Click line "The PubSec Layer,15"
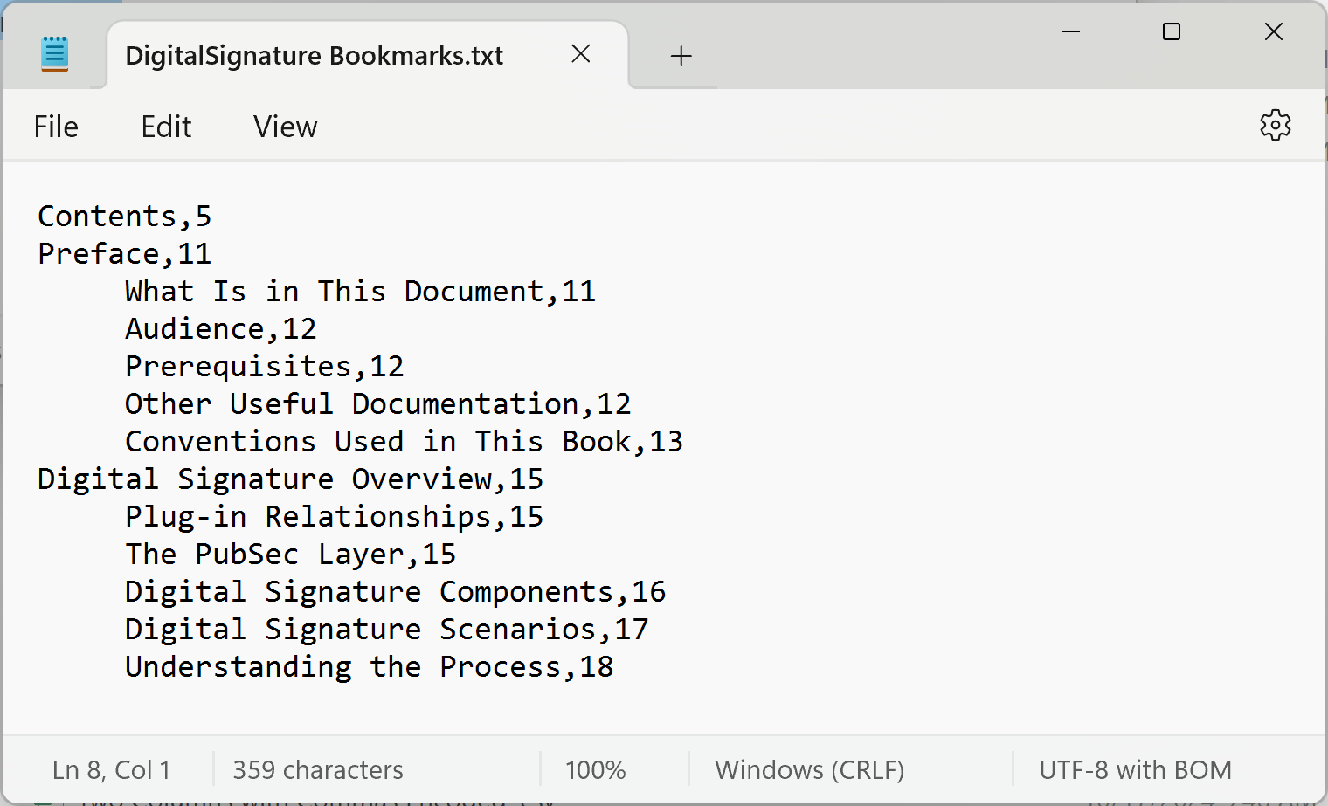This screenshot has width=1328, height=806. coord(290,554)
